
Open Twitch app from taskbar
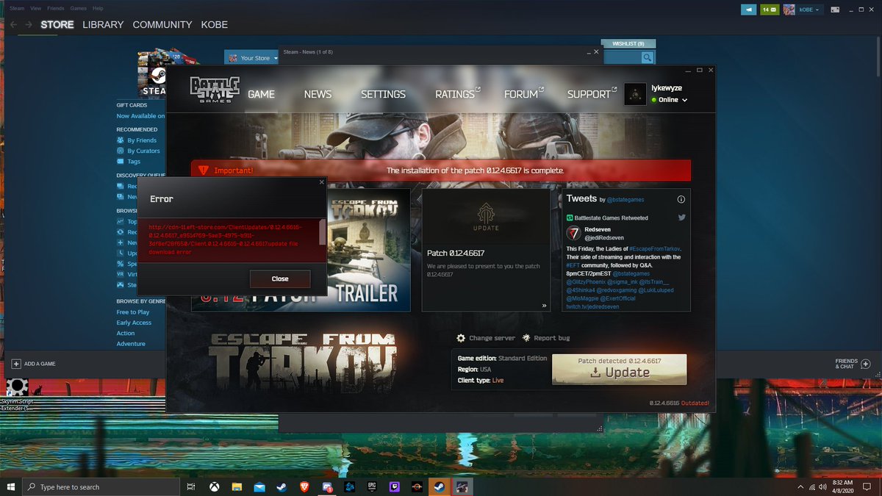point(395,486)
